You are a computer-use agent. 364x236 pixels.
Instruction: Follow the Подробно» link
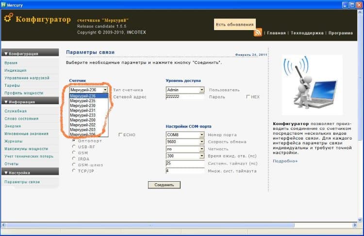click(285, 160)
